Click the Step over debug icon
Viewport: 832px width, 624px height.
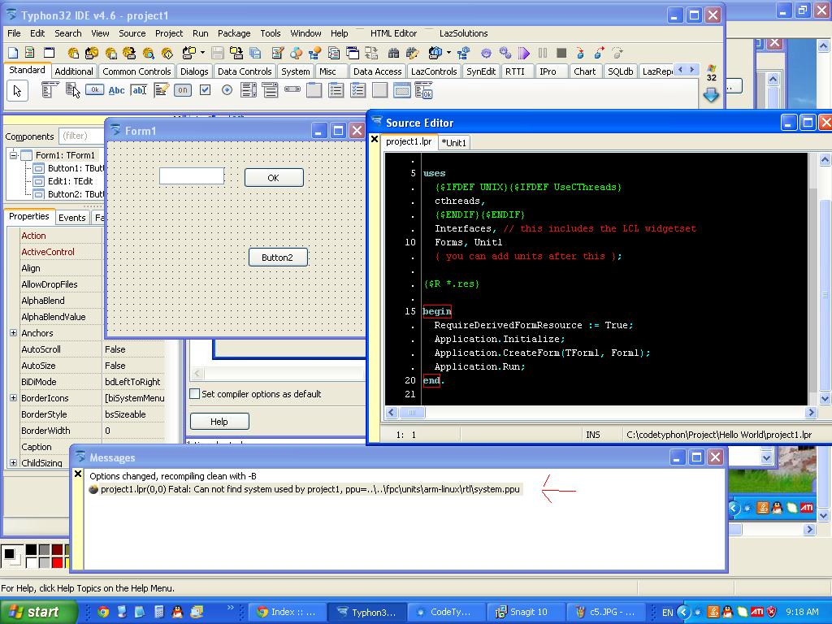pos(599,53)
